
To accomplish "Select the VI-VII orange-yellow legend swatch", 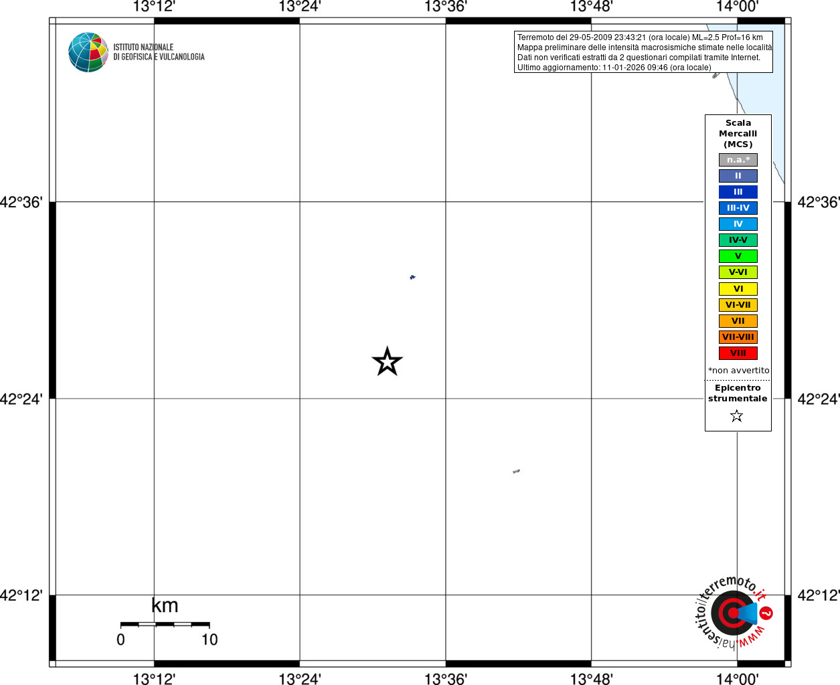I will (738, 305).
